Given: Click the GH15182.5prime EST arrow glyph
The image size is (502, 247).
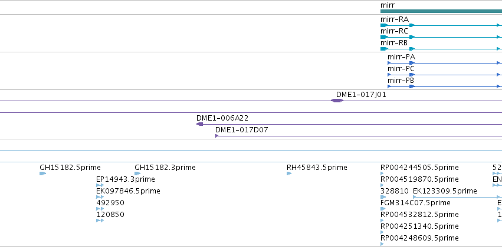Looking at the screenshot, I should [x=43, y=173].
